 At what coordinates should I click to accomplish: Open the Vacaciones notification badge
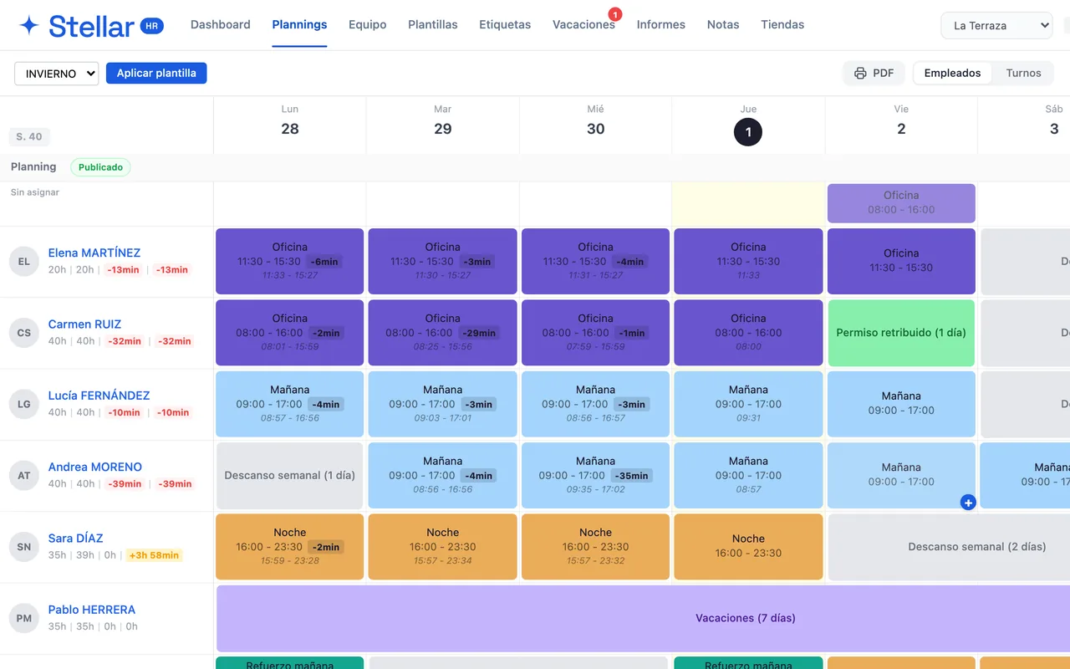pos(615,14)
